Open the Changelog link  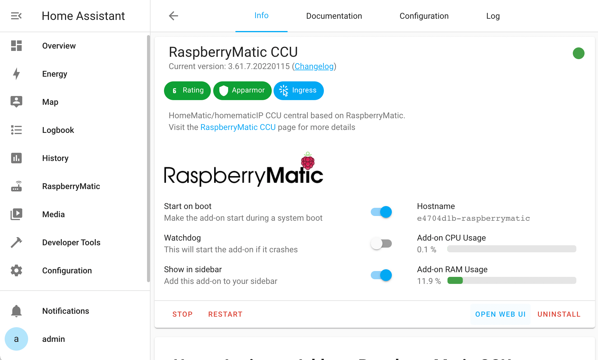[x=314, y=66]
